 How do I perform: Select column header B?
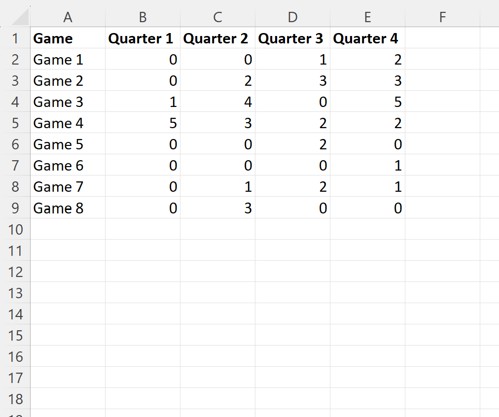[x=143, y=17]
